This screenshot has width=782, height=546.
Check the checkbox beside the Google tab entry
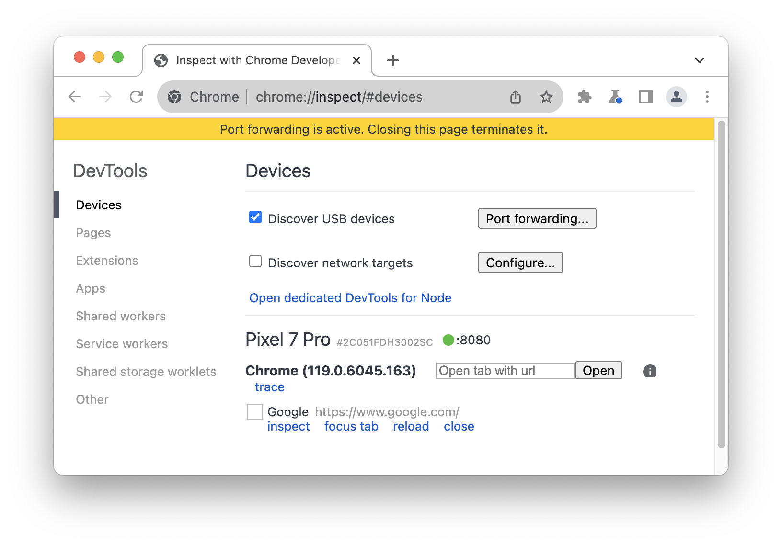tap(254, 412)
